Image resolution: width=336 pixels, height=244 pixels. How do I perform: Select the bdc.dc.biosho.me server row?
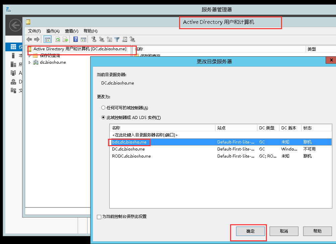(221, 142)
